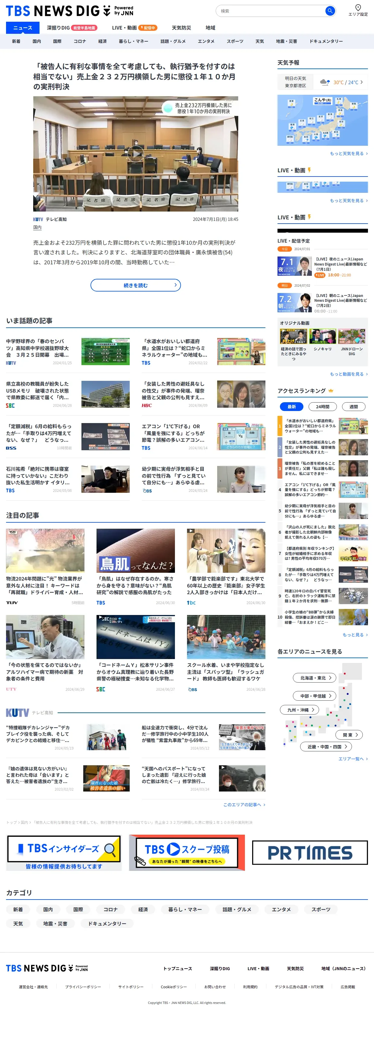Click もっと天気を見る below the weather map
The image size is (374, 1045).
(x=348, y=153)
